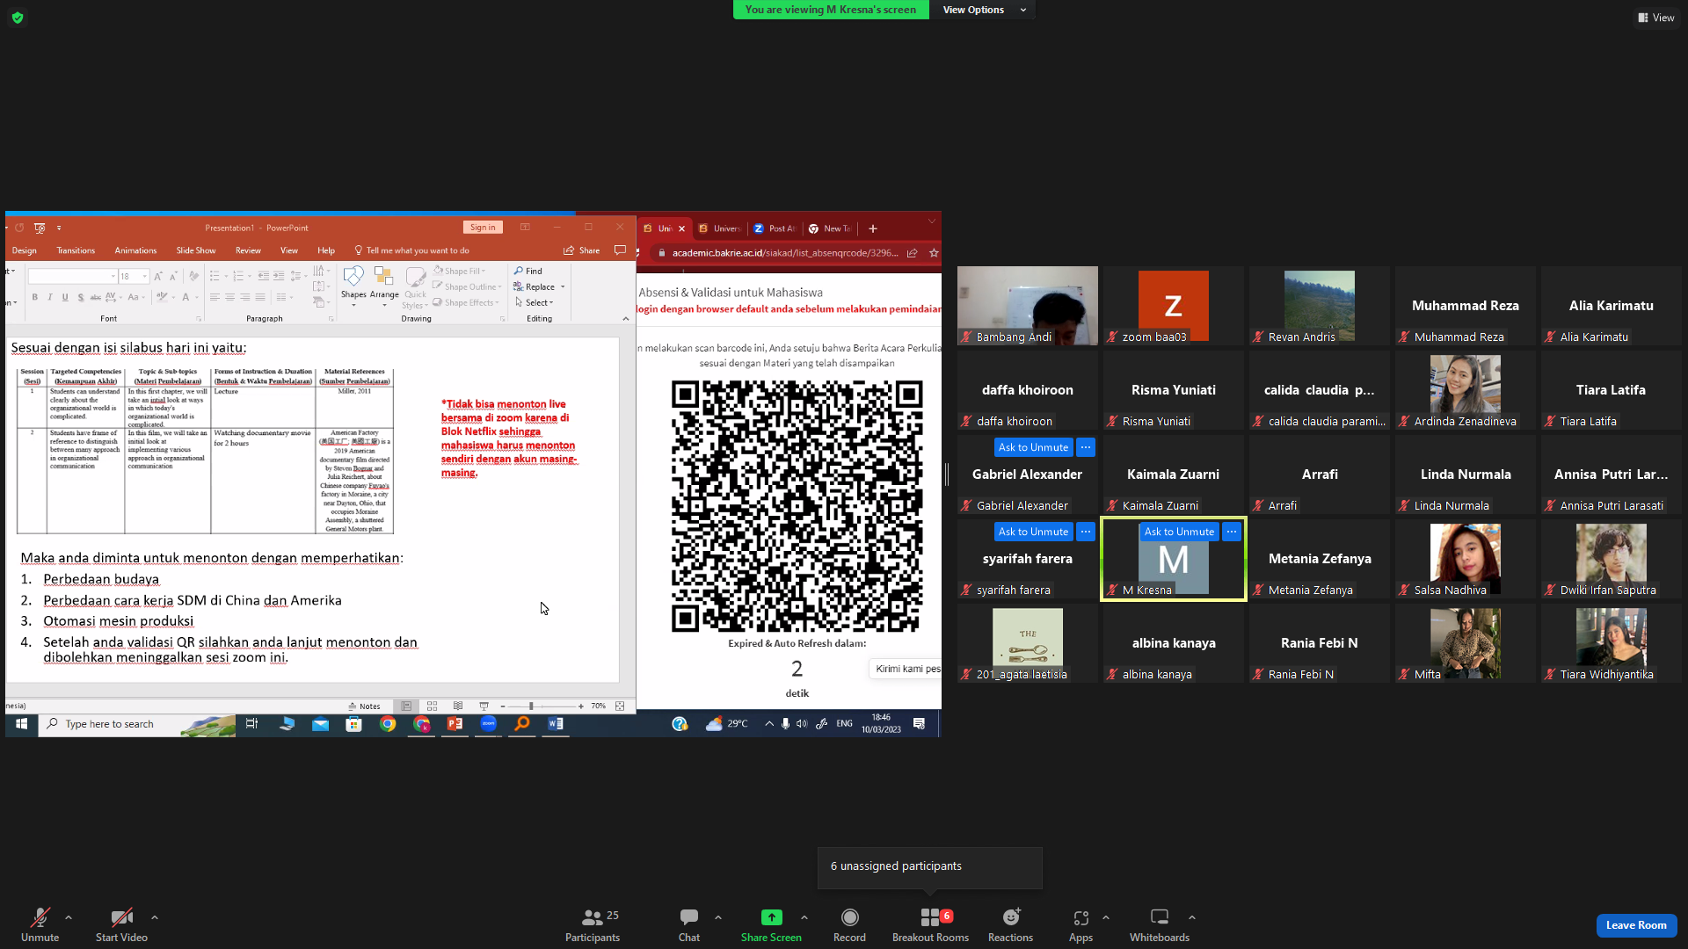Click the PowerPoint Reading View icon
The height and width of the screenshot is (949, 1688).
458,706
